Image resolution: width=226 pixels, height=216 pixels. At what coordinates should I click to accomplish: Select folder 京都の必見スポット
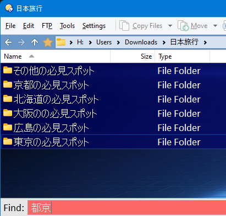pos(51,85)
